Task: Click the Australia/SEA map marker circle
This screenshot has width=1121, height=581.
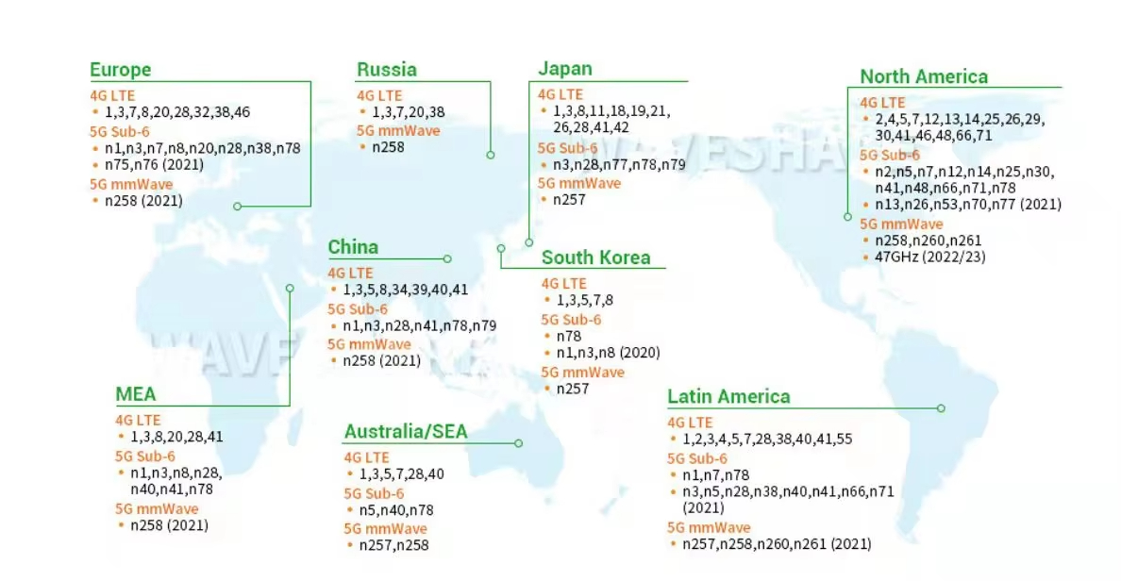Action: pos(518,442)
